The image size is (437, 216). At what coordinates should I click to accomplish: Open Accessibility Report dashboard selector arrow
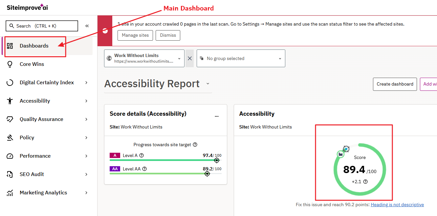pos(208,84)
